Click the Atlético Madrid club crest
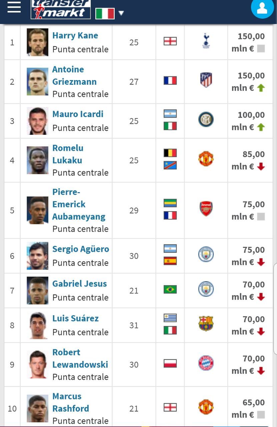This screenshot has width=277, height=427. [206, 80]
